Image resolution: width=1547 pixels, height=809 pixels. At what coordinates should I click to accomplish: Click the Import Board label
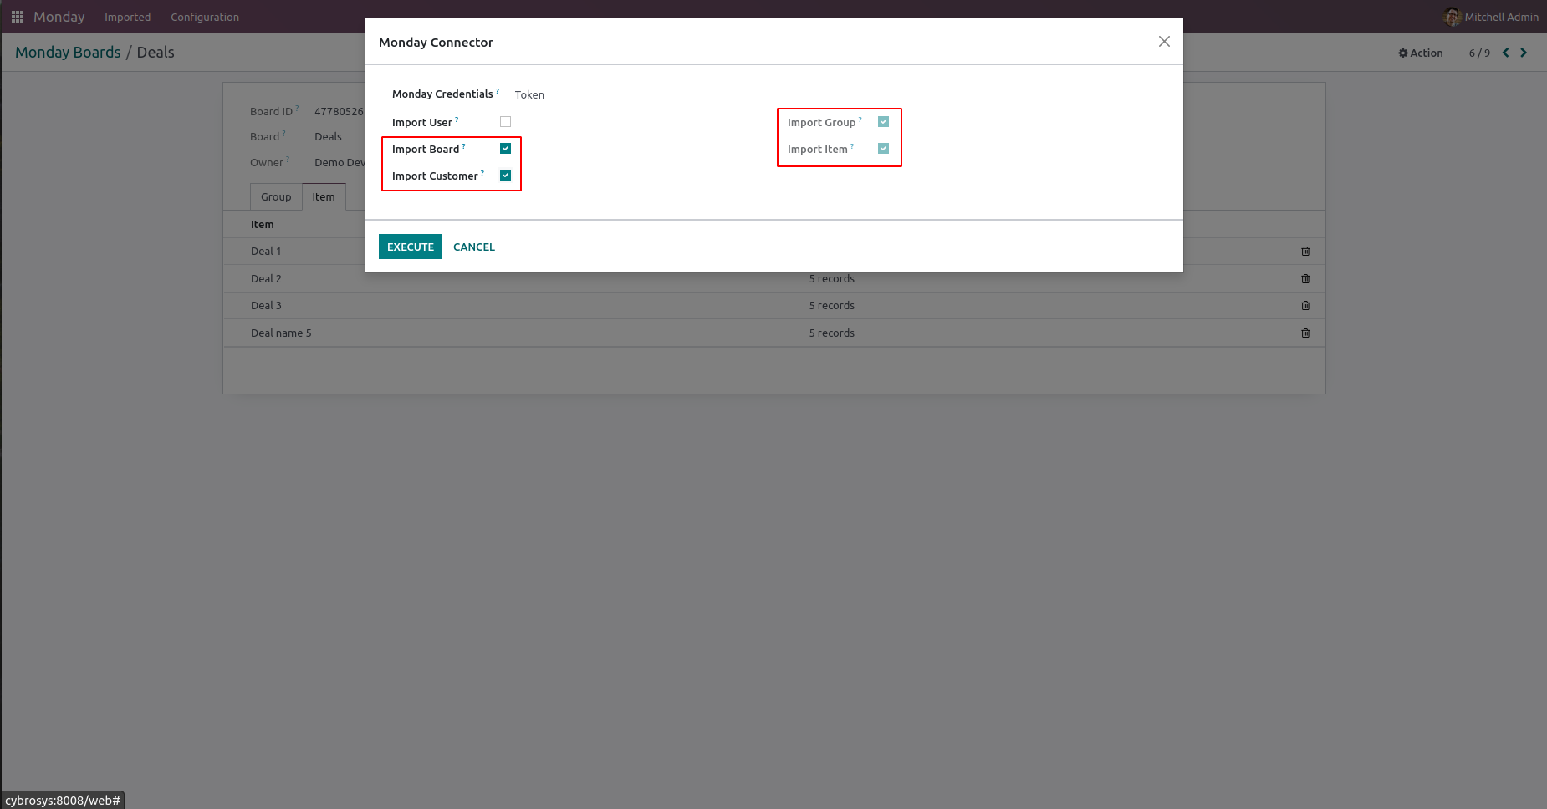click(x=426, y=150)
